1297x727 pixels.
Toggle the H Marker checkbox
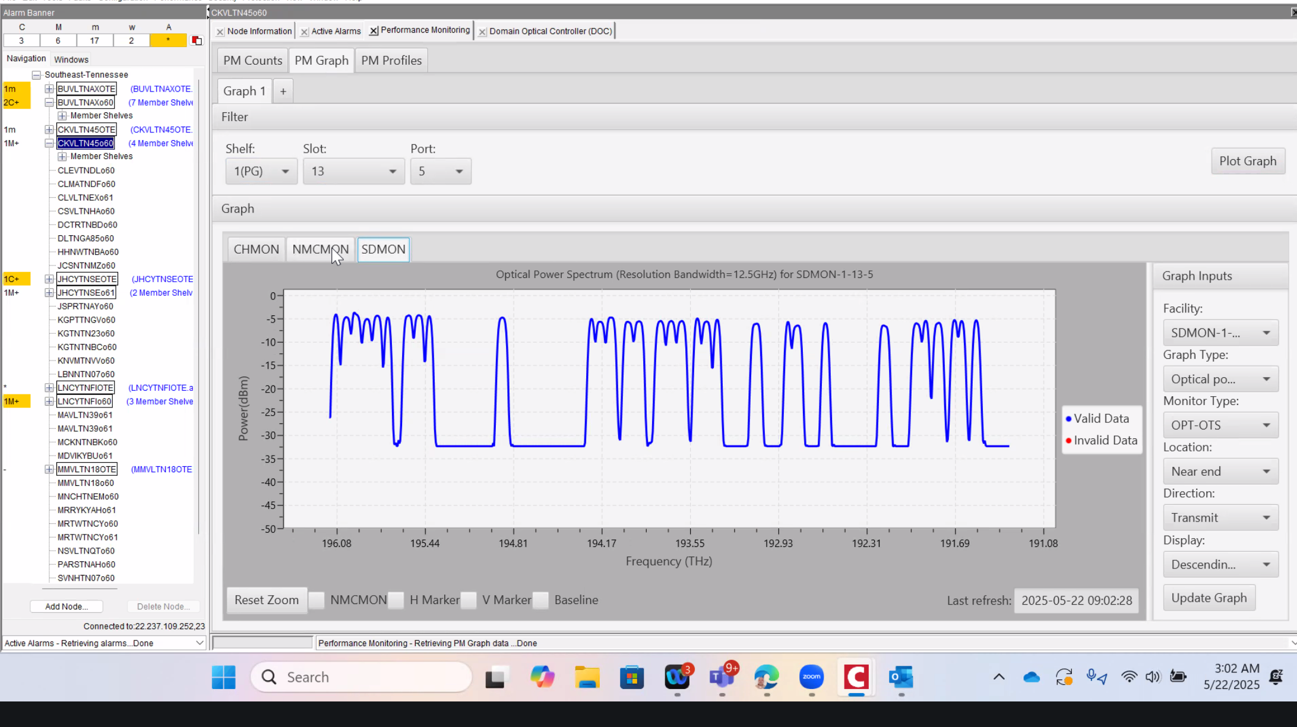click(x=396, y=600)
